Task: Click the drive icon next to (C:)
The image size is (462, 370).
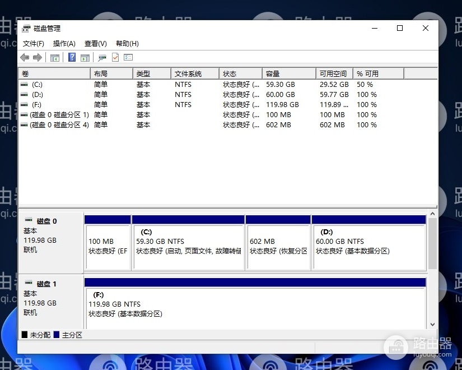Action: (x=24, y=85)
